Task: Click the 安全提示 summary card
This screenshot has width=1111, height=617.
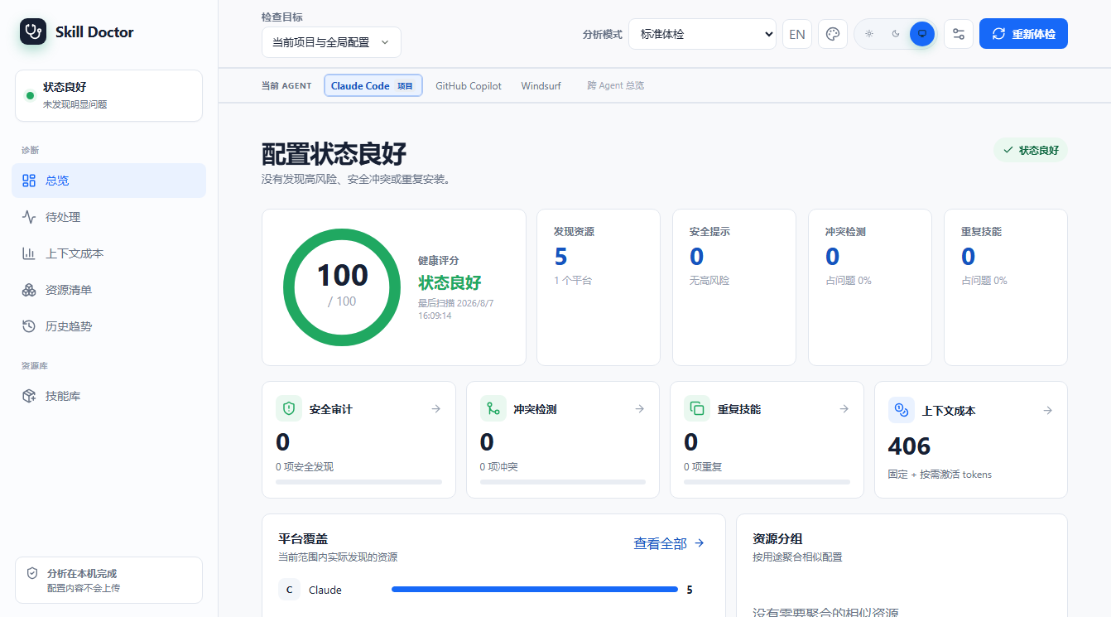Action: [x=734, y=287]
